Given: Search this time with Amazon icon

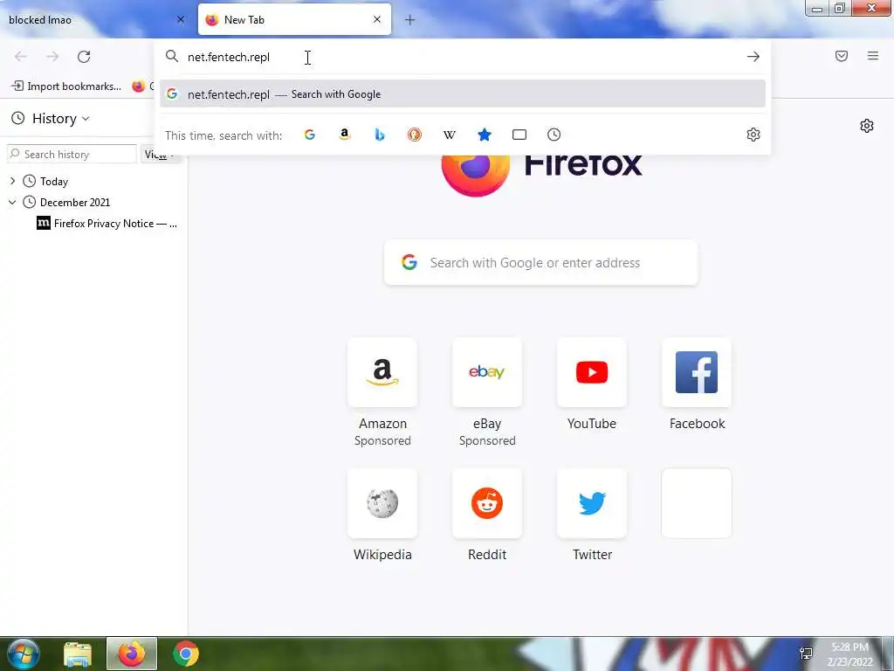Looking at the screenshot, I should click(344, 135).
